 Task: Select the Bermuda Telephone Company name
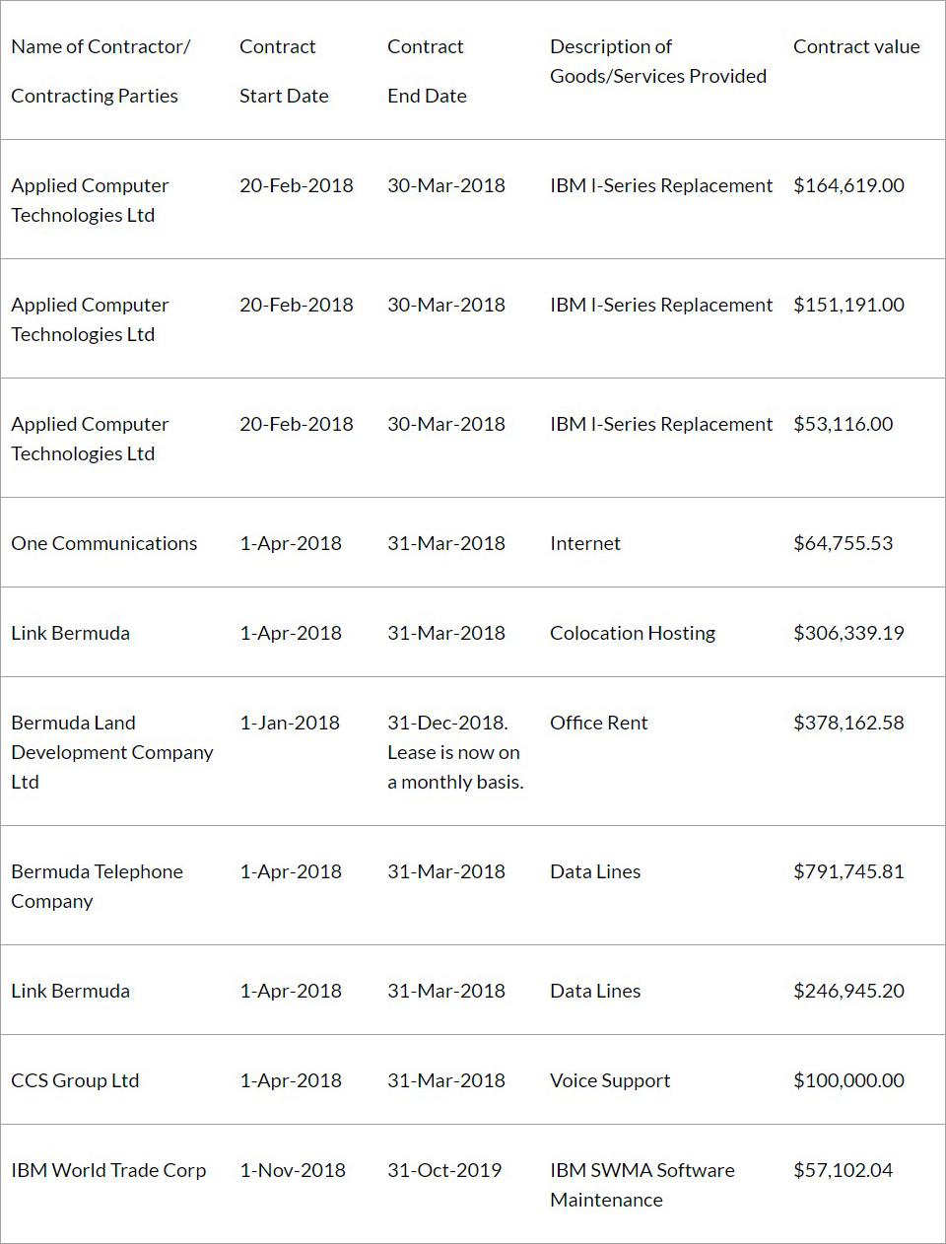[97, 886]
